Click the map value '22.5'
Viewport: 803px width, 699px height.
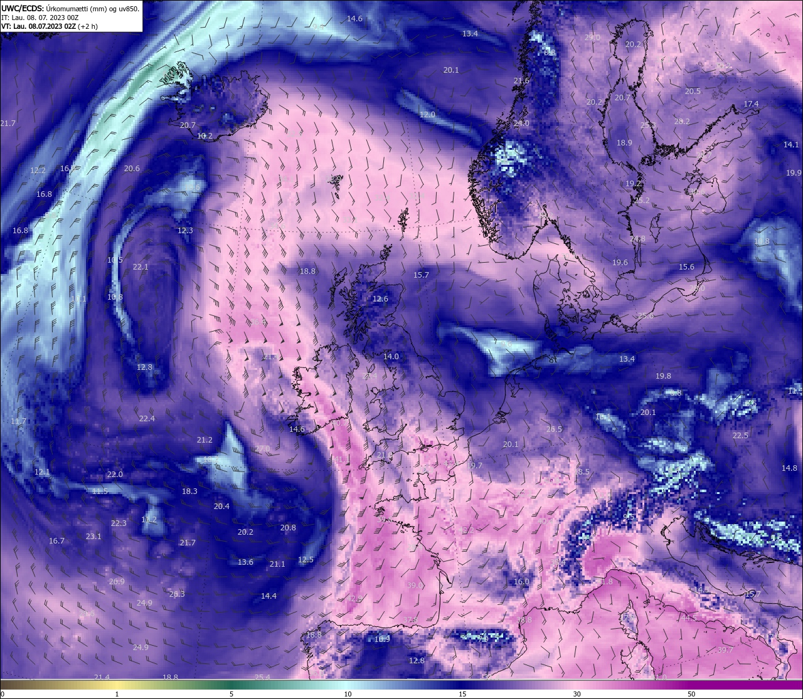click(x=740, y=436)
